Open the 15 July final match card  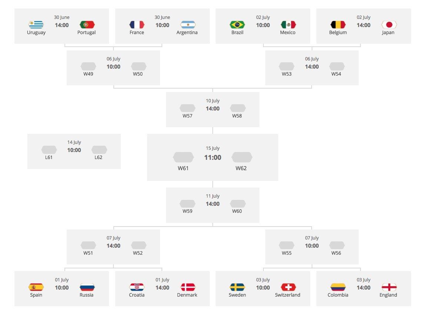pos(213,158)
